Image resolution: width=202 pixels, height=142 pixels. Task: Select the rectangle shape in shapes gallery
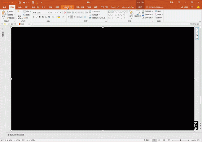click(121, 12)
